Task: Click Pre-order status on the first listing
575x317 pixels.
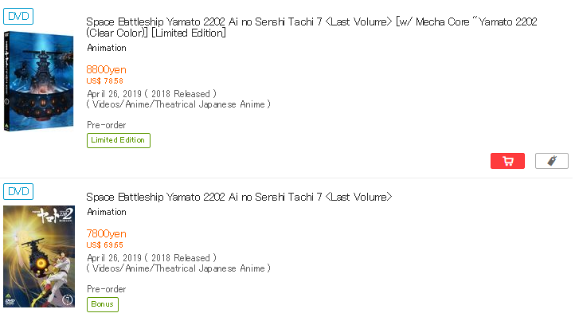Action: [107, 125]
